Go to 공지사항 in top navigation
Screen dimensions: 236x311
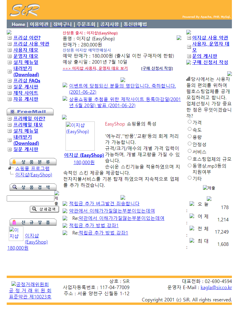click(109, 24)
